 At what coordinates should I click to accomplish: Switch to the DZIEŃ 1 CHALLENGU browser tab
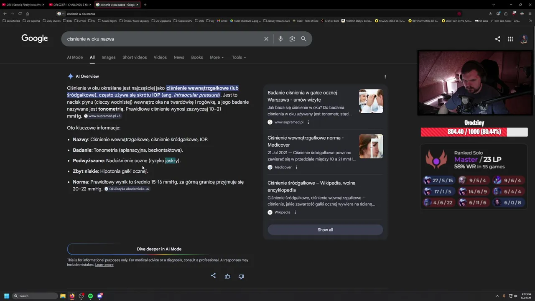[70, 5]
